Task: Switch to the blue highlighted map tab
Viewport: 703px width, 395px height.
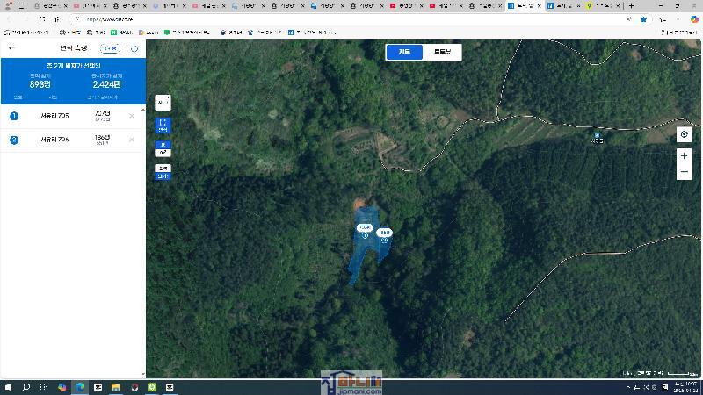Action: tap(404, 52)
